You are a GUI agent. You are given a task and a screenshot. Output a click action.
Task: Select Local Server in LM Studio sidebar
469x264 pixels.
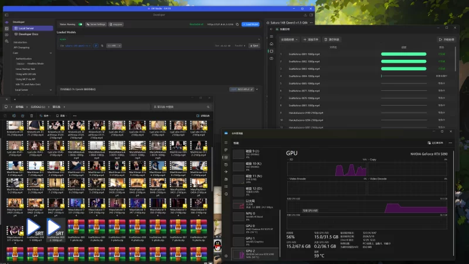[33, 28]
